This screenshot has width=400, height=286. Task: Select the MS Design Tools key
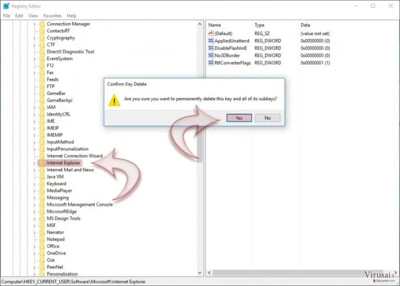click(64, 218)
